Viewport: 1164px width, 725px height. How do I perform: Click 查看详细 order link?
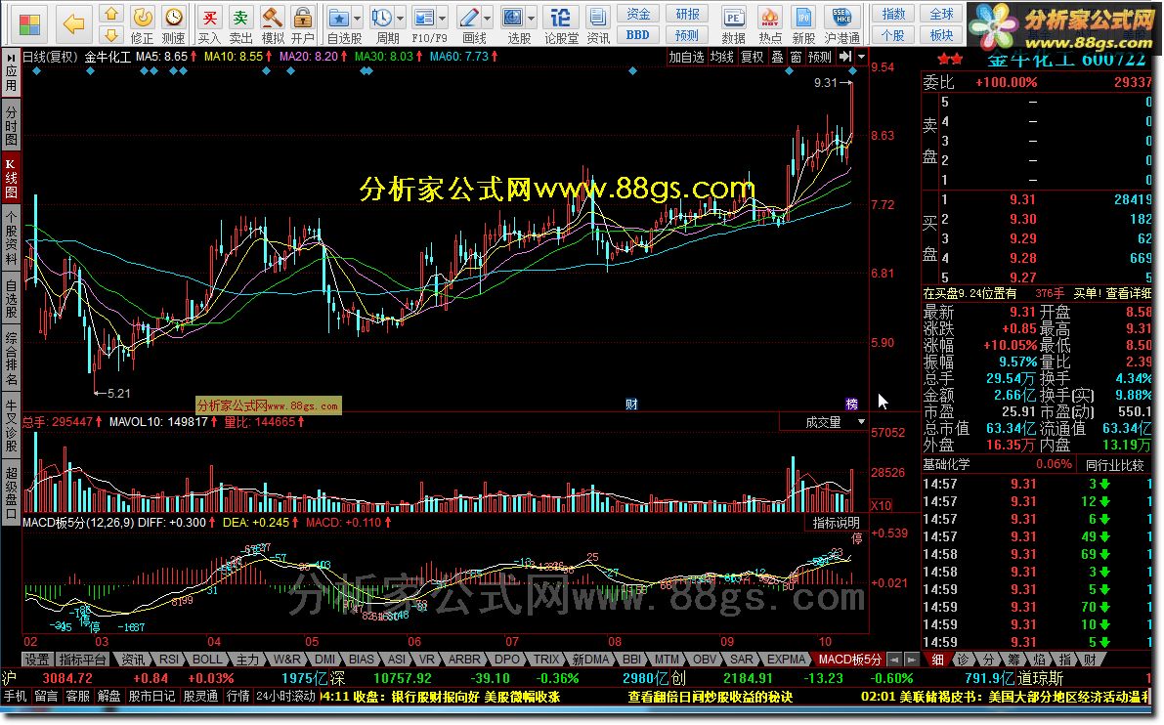tap(1129, 294)
